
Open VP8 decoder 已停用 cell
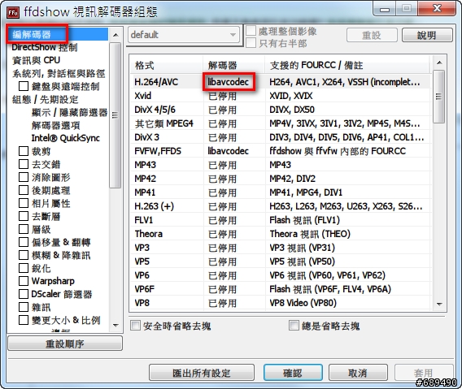[x=222, y=303]
